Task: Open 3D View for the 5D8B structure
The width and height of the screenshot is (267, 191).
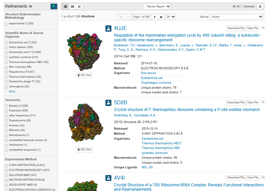Action: click(x=84, y=150)
